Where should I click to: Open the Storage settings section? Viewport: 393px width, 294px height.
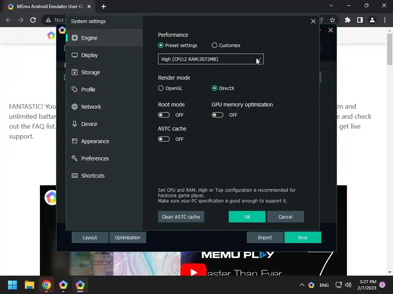[104, 72]
